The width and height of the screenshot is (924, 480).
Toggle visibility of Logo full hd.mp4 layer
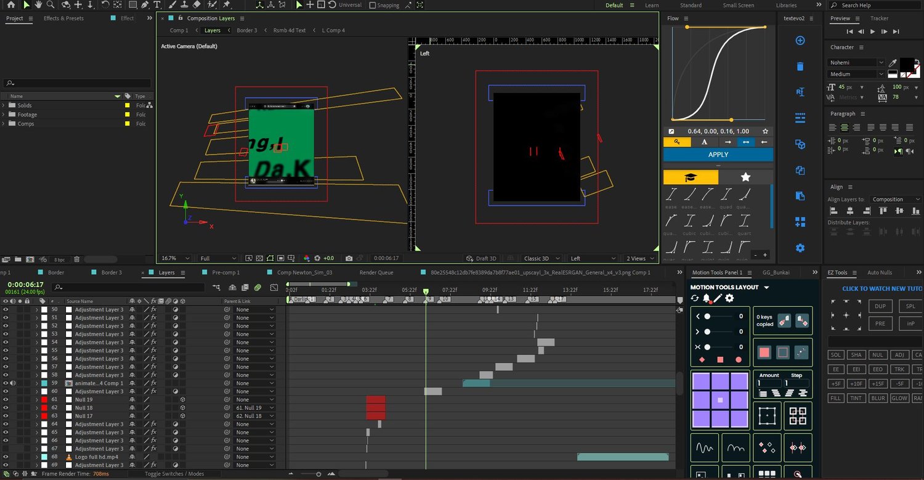click(6, 457)
